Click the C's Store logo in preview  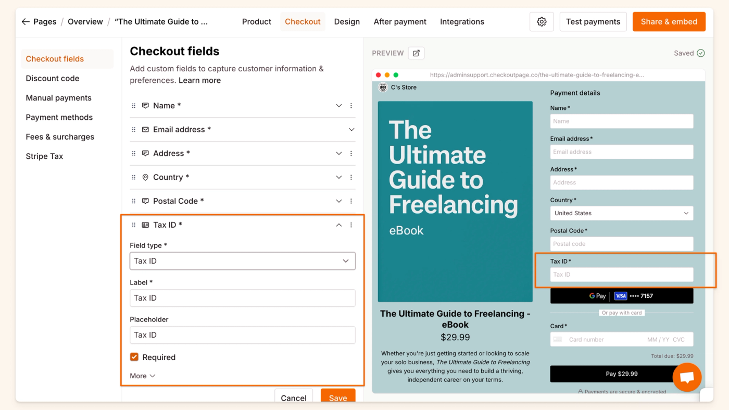pyautogui.click(x=383, y=88)
